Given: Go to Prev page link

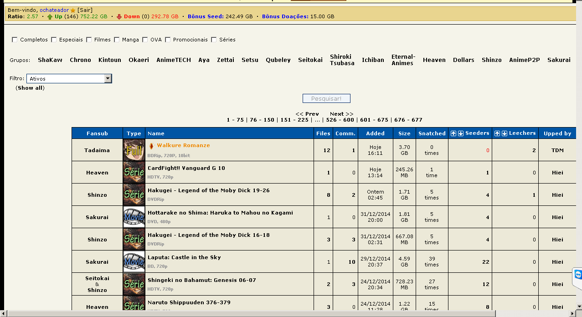Looking at the screenshot, I should [x=307, y=114].
